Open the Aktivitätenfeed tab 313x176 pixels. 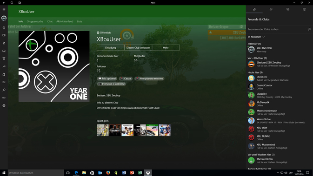(x=65, y=21)
